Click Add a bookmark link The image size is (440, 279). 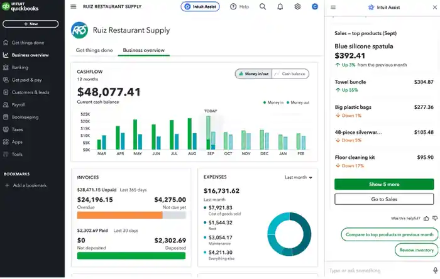(30, 185)
